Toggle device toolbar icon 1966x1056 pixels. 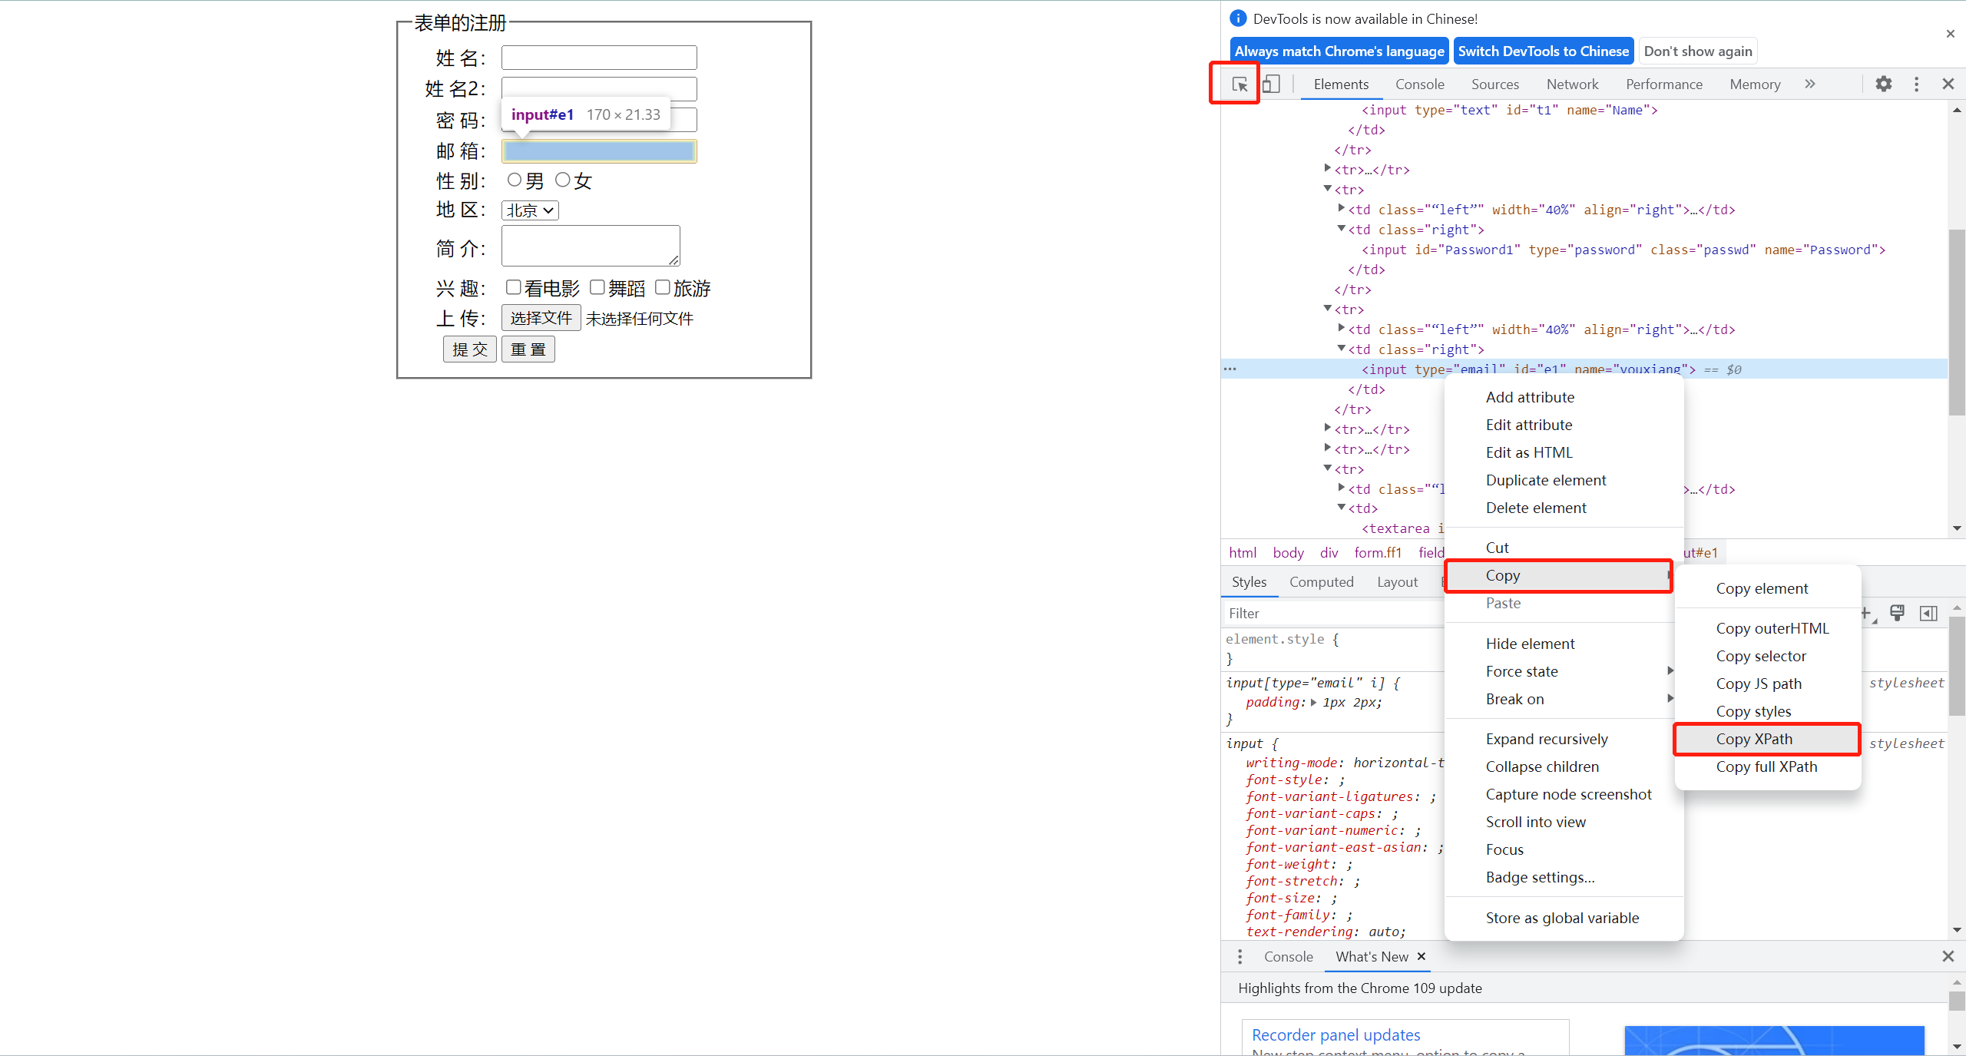pyautogui.click(x=1271, y=84)
